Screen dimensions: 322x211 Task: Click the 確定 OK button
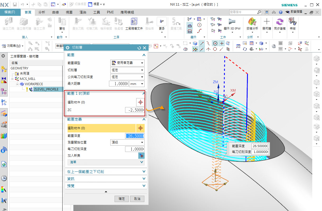[x=122, y=199]
